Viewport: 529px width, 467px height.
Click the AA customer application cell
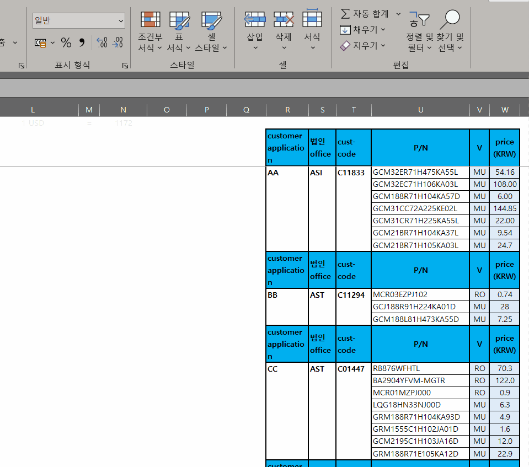tap(287, 208)
